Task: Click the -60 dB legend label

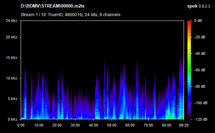Action: coord(200,70)
